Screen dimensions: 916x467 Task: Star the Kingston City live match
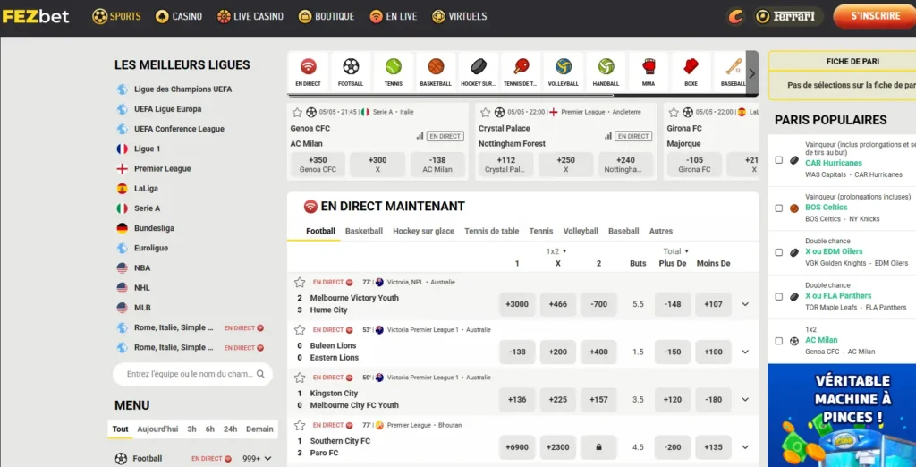(300, 378)
